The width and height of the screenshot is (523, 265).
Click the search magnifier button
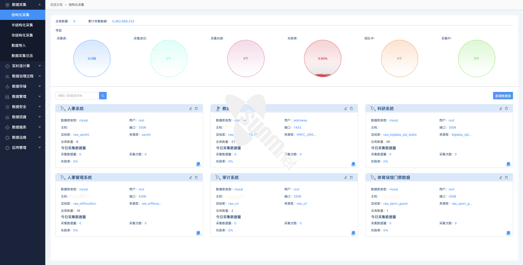tap(103, 95)
